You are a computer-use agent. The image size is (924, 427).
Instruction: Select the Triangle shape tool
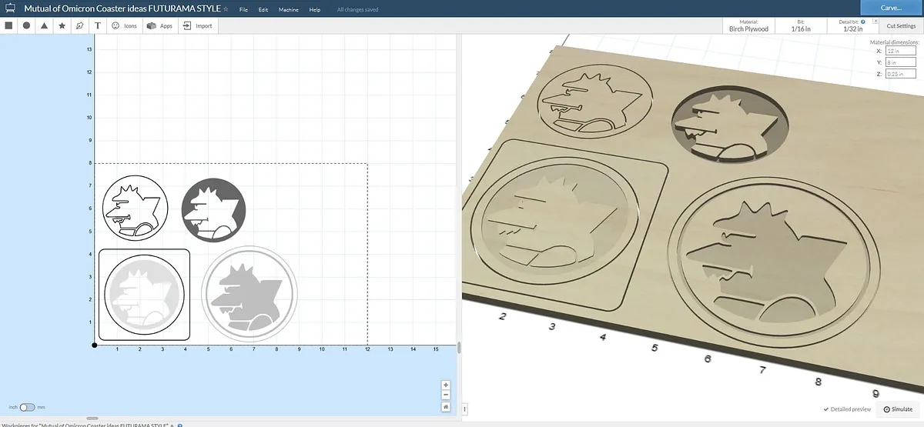click(44, 25)
